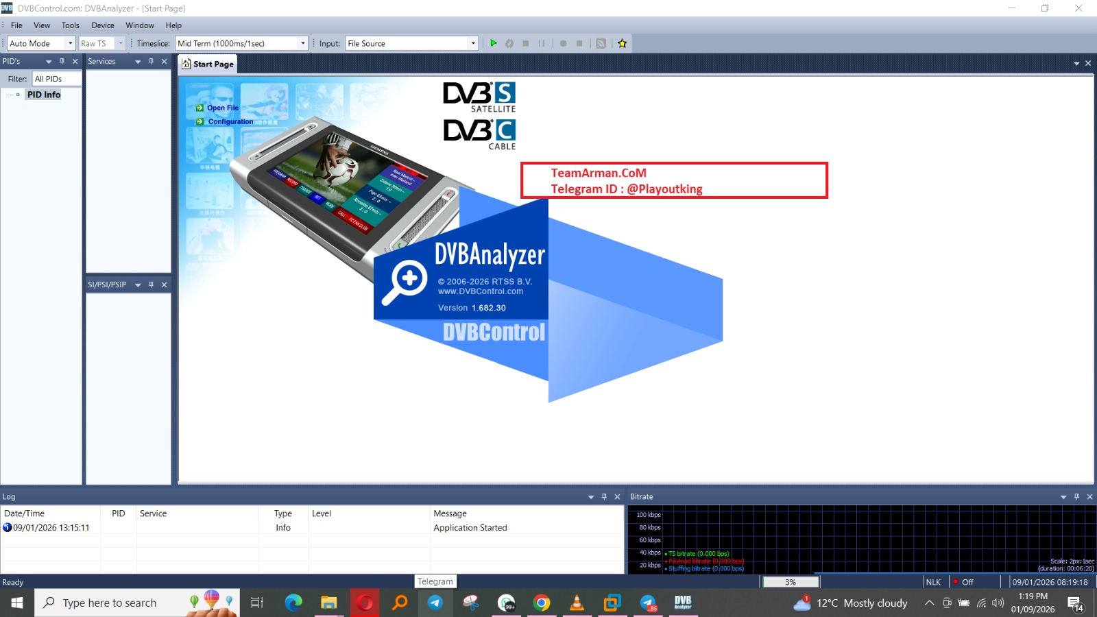
Task: Click the red Off recording status indicator
Action: point(963,582)
